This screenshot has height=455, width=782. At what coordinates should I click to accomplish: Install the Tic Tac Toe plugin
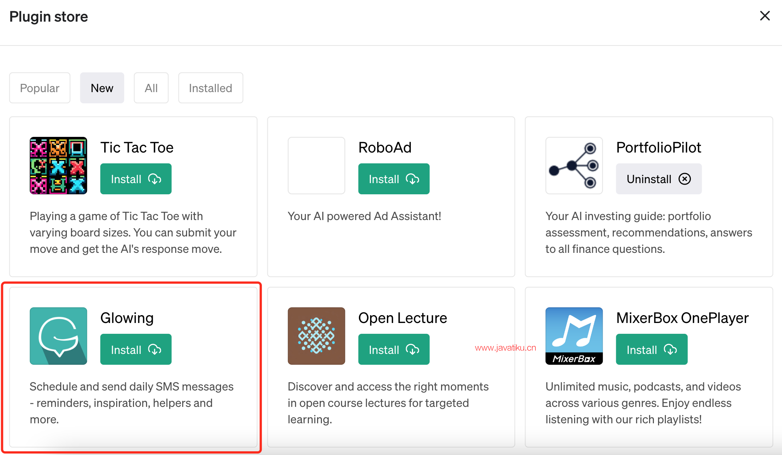(136, 179)
